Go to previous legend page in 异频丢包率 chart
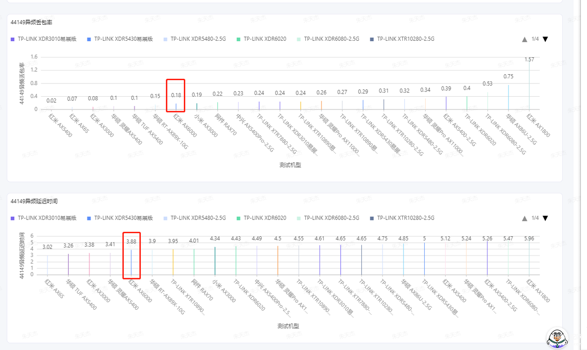Screen dimensions: 587x350 click(x=525, y=39)
